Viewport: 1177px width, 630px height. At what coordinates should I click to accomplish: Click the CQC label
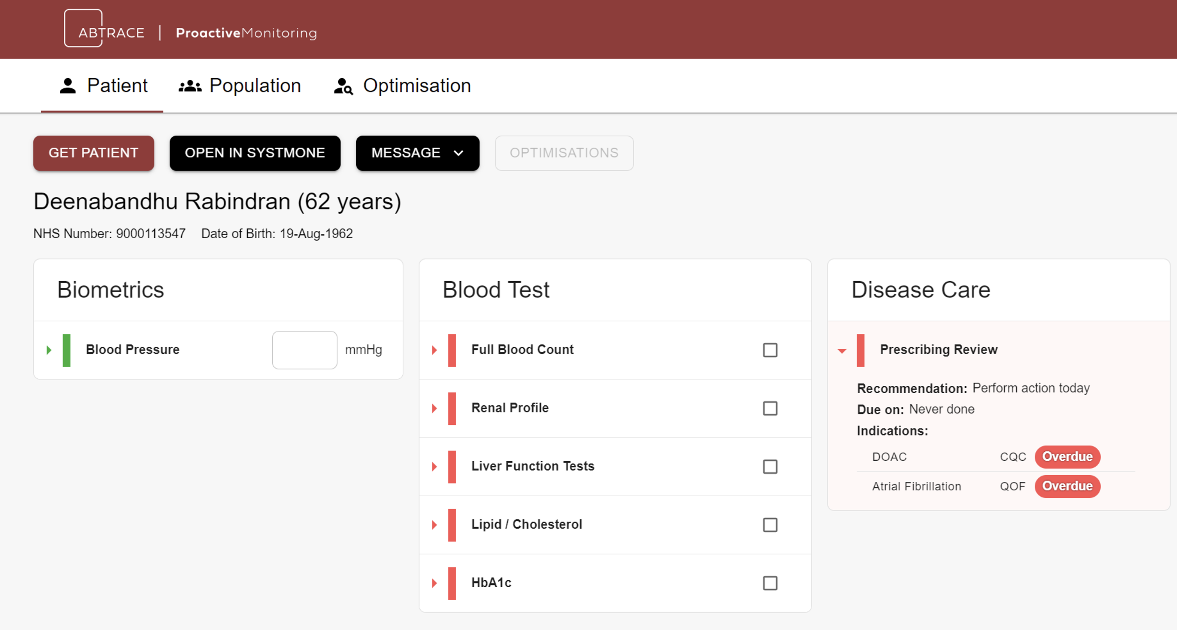(1013, 457)
